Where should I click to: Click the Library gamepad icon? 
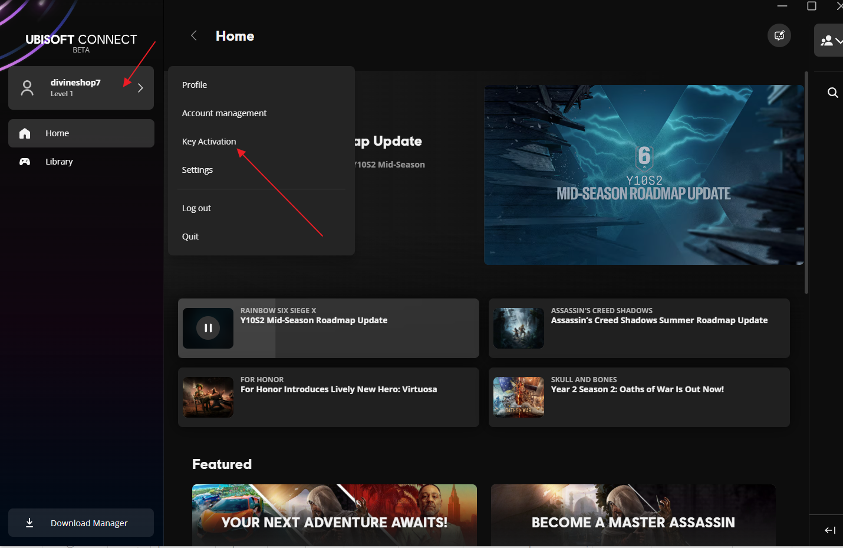pyautogui.click(x=25, y=162)
